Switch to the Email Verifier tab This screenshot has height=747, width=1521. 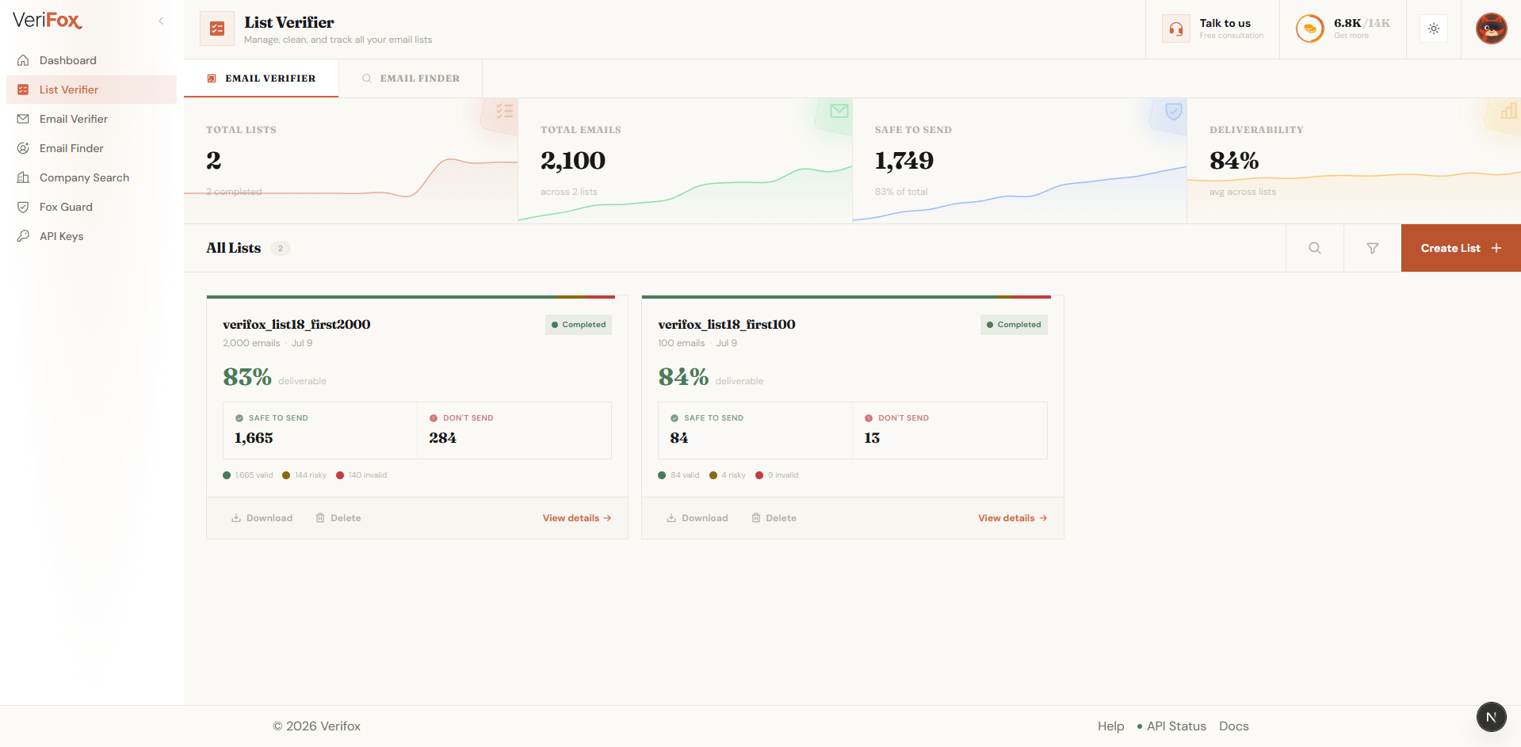click(262, 78)
